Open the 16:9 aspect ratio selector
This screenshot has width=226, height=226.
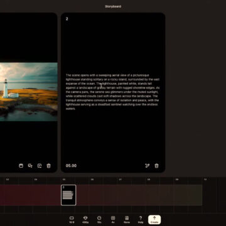pyautogui.click(x=72, y=220)
